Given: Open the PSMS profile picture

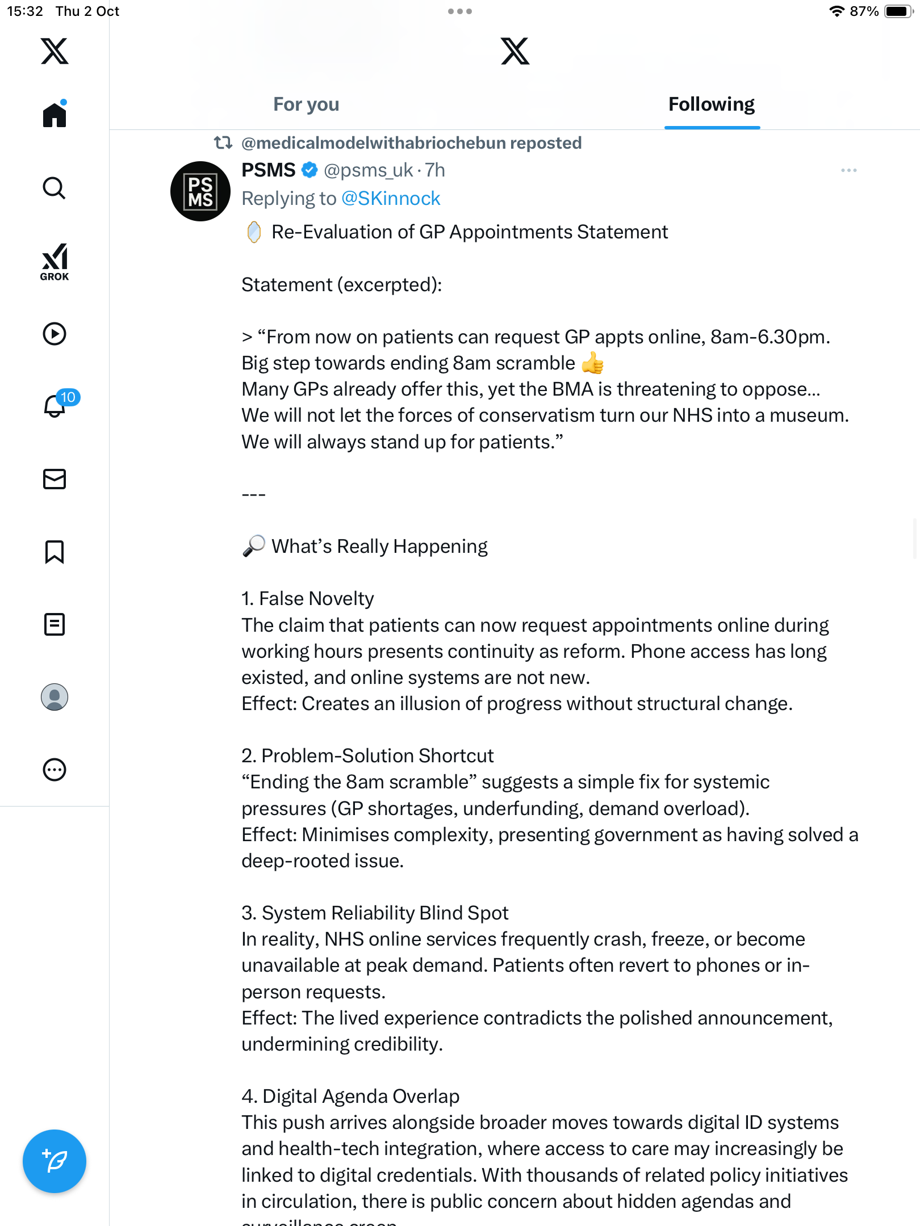Looking at the screenshot, I should 200,191.
